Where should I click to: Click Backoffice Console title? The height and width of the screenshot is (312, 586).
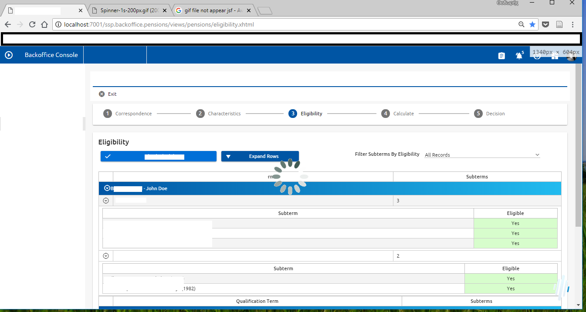pos(51,55)
